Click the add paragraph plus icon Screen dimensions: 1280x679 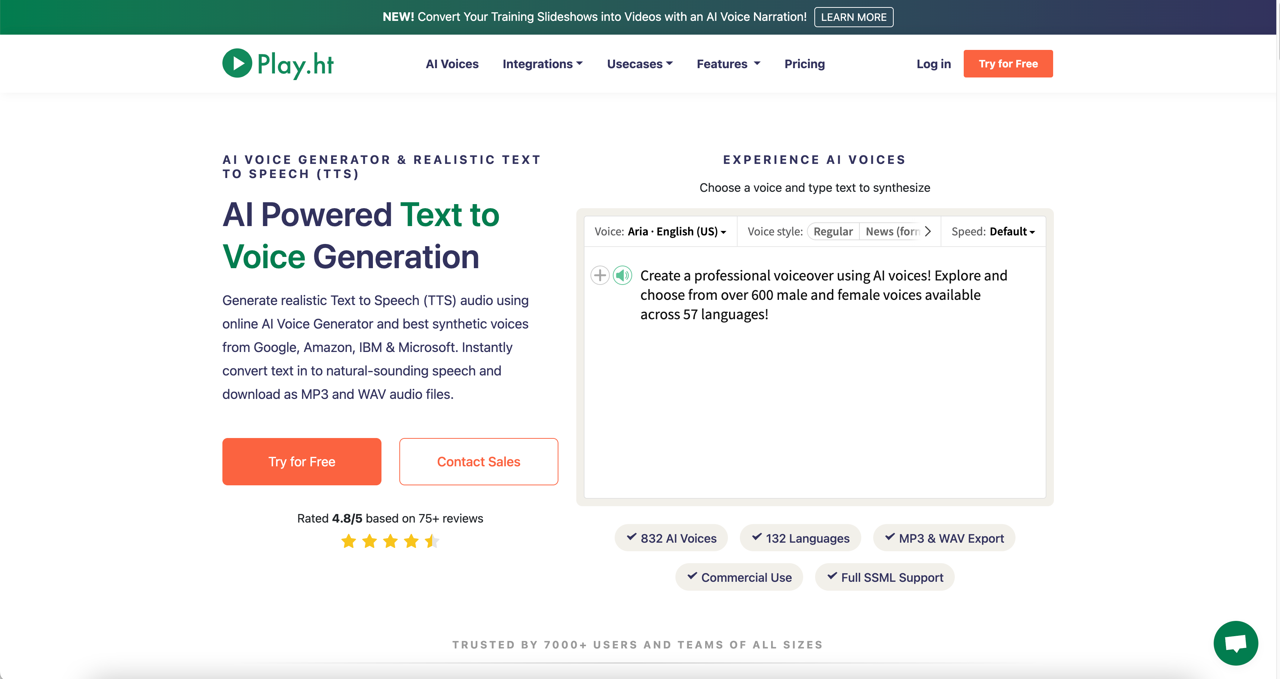(x=600, y=275)
